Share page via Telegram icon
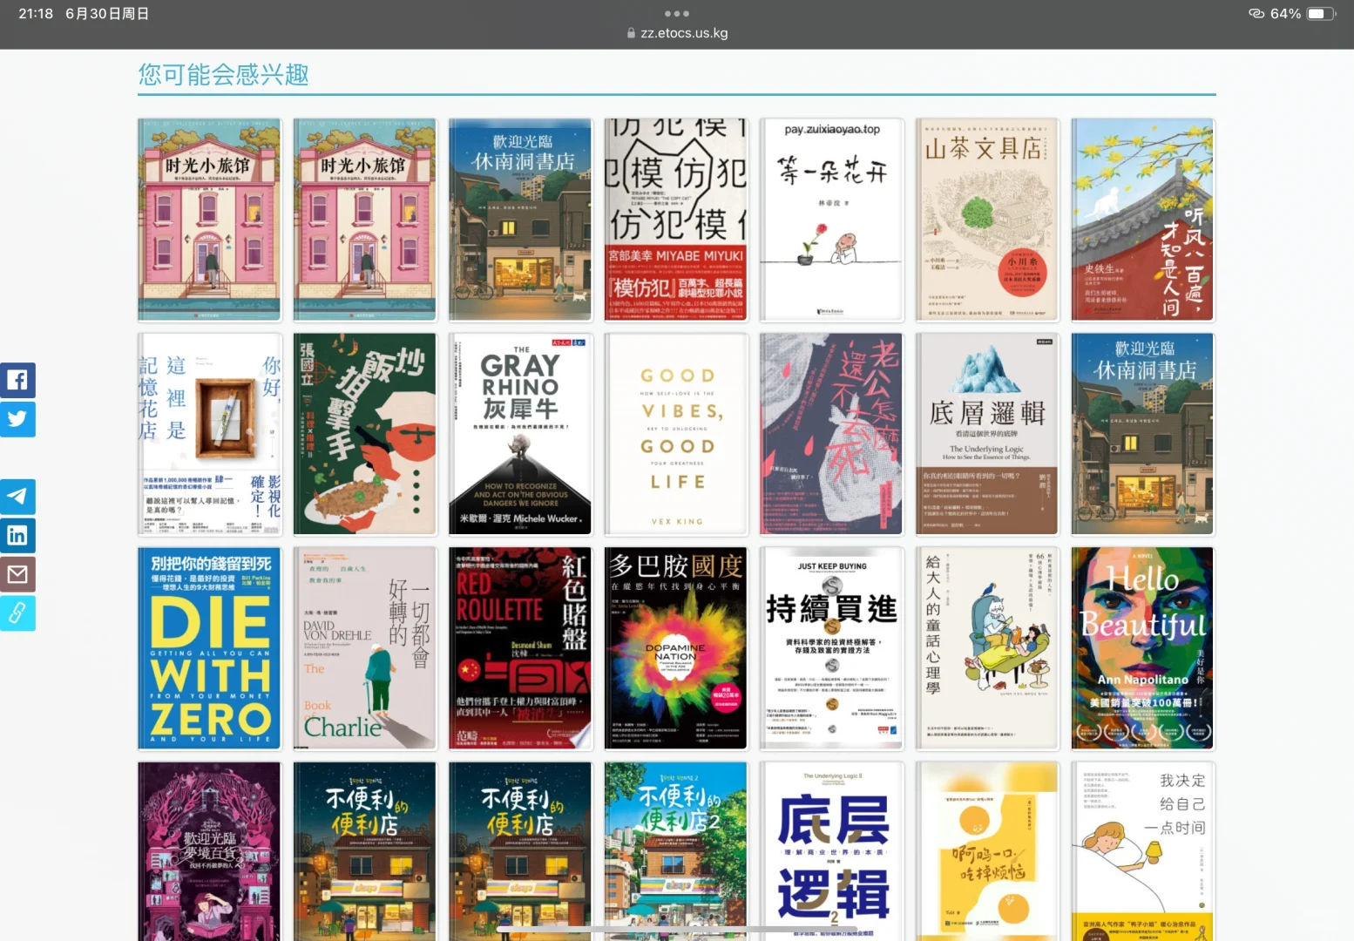Viewport: 1354px width, 941px height. pos(17,497)
